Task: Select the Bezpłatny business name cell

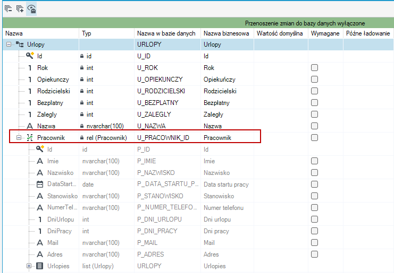Action: coord(228,103)
